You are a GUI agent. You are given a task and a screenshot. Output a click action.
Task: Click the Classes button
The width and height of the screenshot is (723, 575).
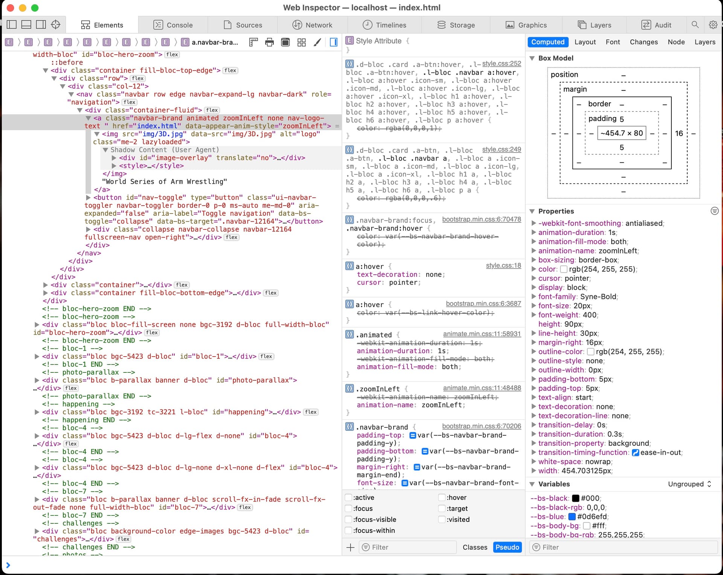pos(474,547)
